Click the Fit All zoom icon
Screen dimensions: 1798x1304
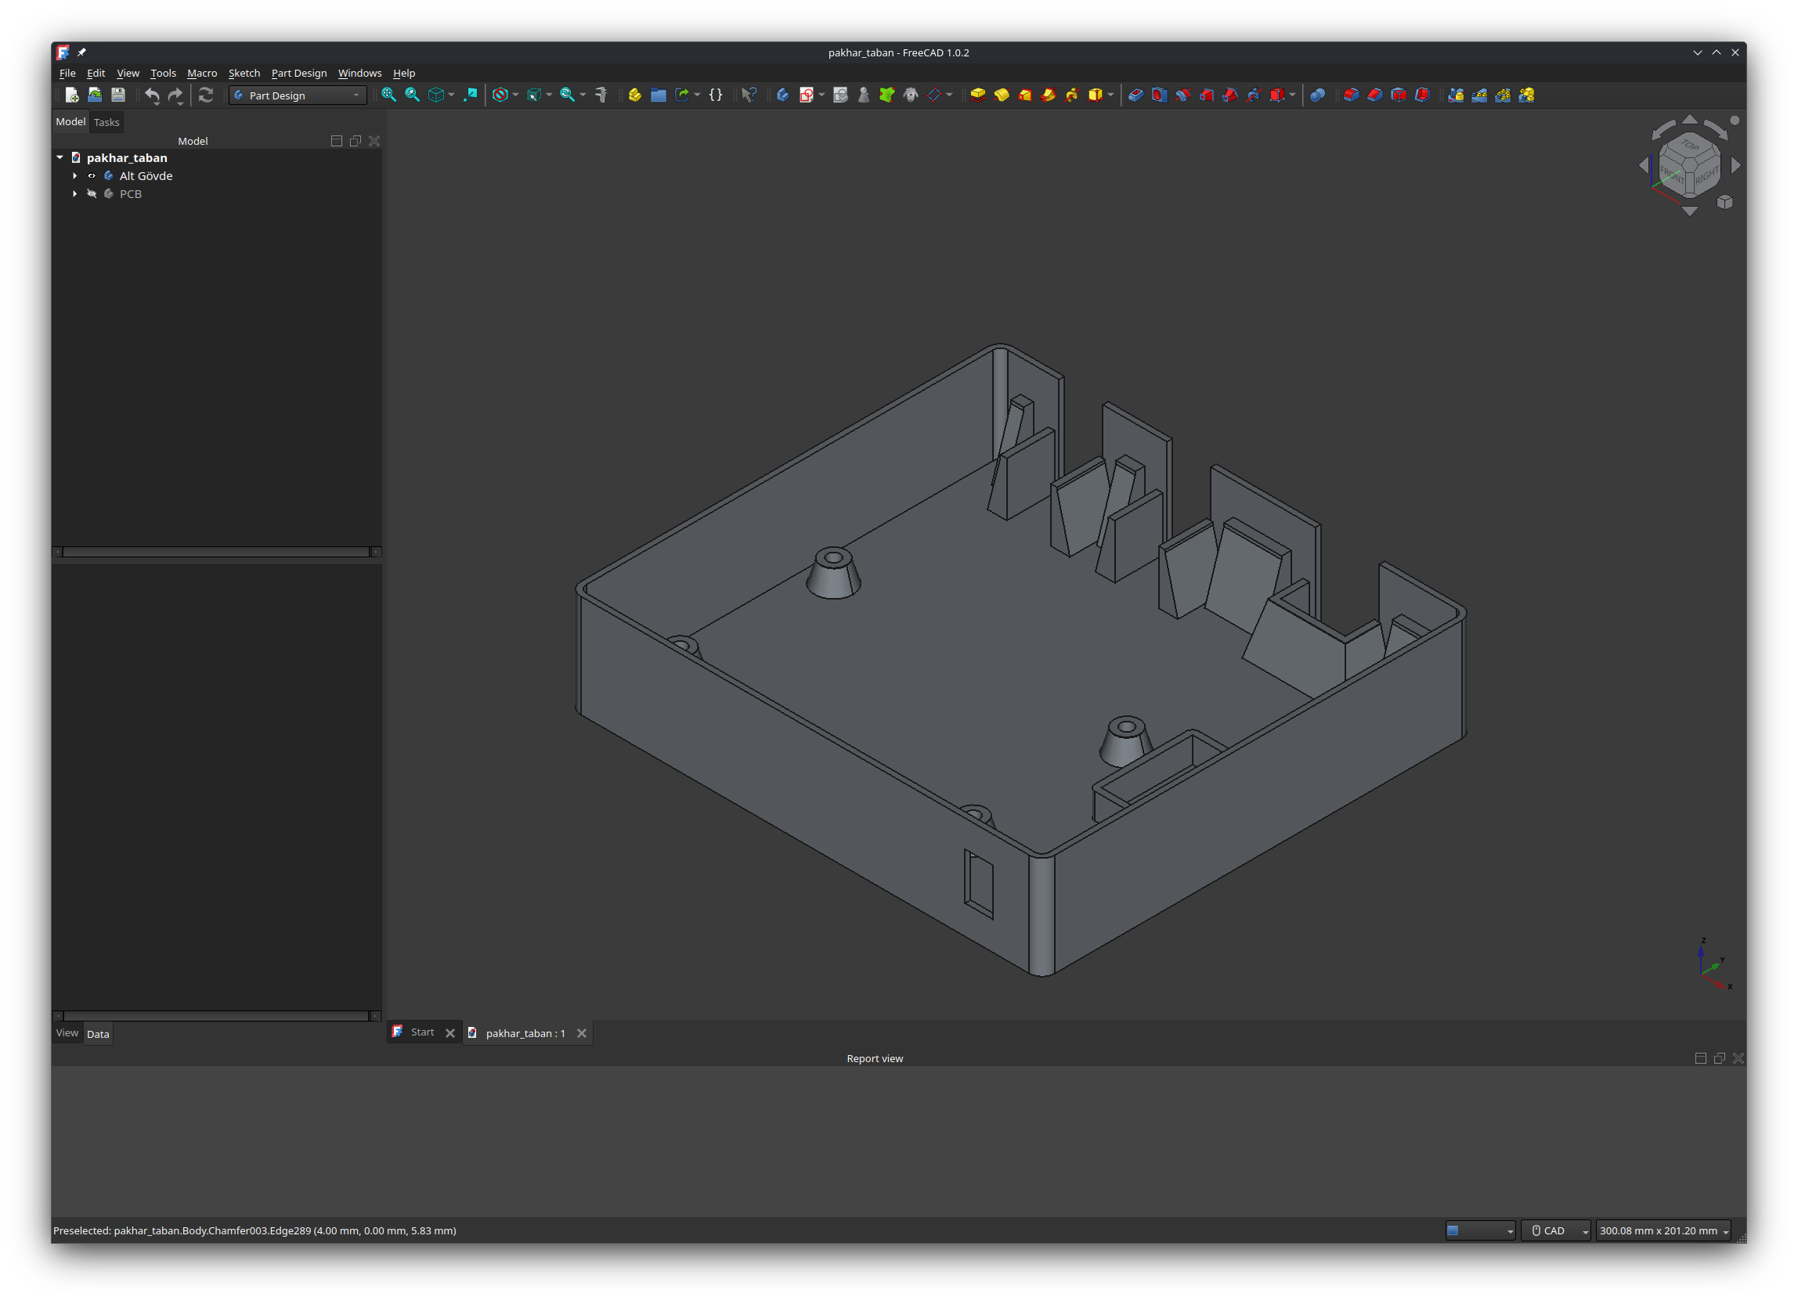[x=388, y=95]
